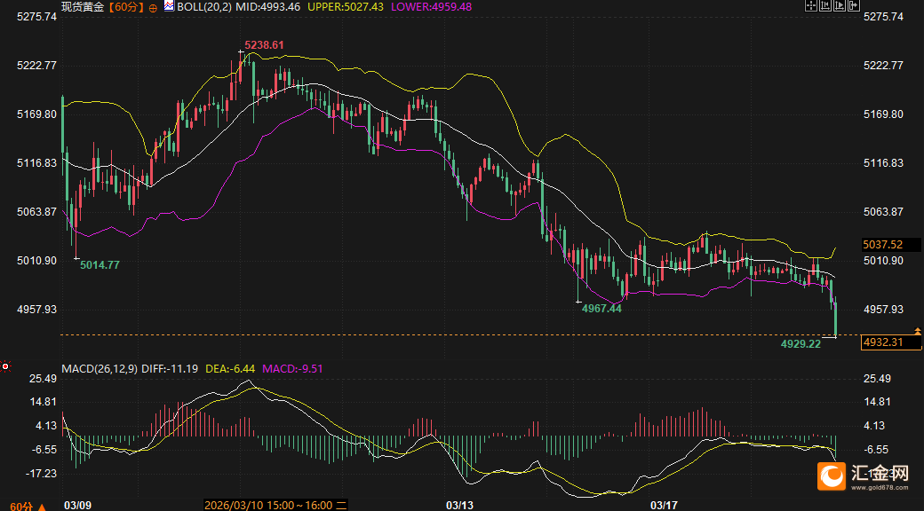The width and height of the screenshot is (924, 511).
Task: Click the orange circle icon beside 60分 title
Action: pos(154,7)
